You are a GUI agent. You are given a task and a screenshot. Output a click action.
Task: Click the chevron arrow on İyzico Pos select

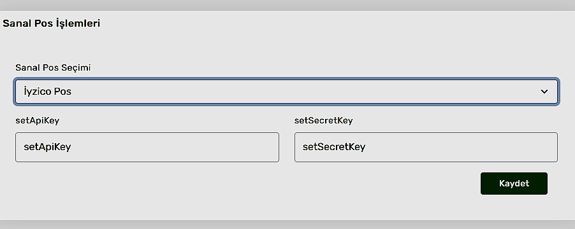544,92
